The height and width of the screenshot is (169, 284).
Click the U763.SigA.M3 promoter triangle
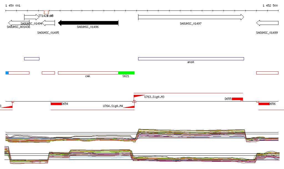[x=138, y=96]
